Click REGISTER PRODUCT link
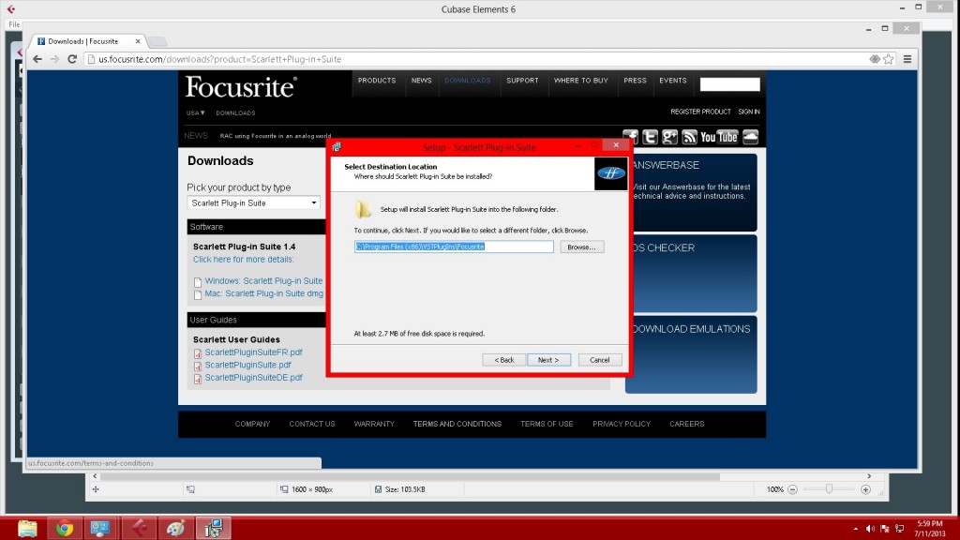 700,112
